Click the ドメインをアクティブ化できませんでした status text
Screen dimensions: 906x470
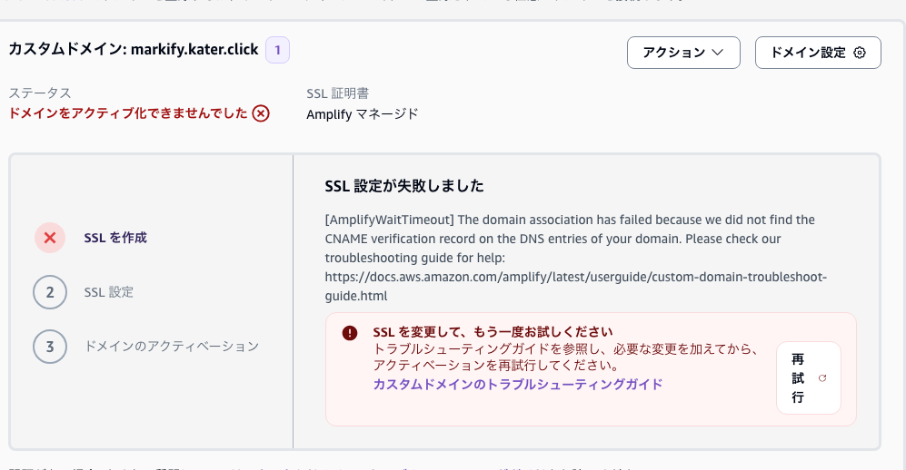(128, 113)
